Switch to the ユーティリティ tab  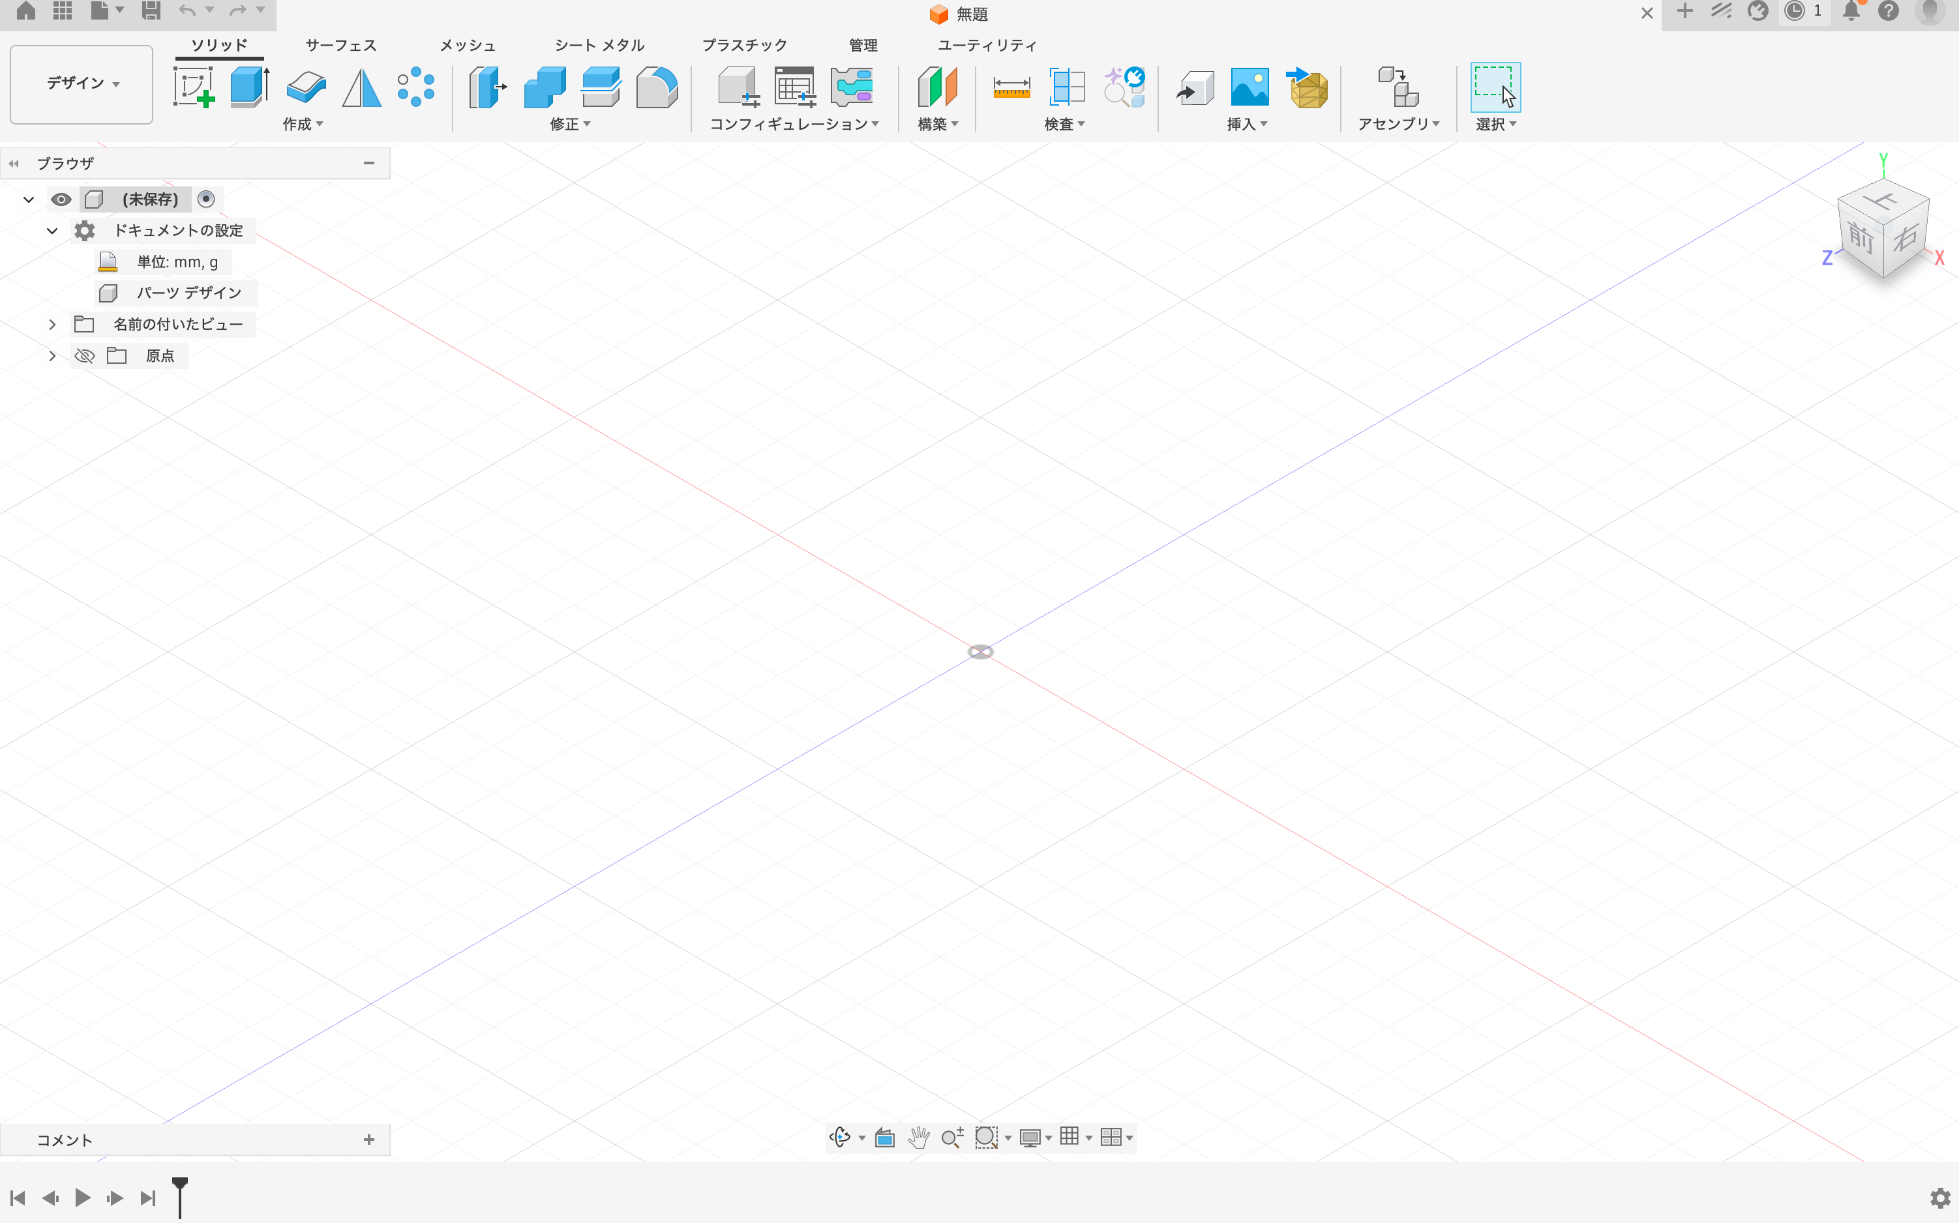tap(987, 45)
